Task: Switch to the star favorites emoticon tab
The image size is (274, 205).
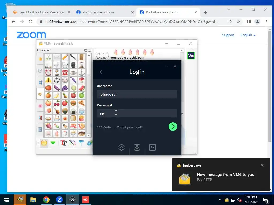Action: (40, 59)
